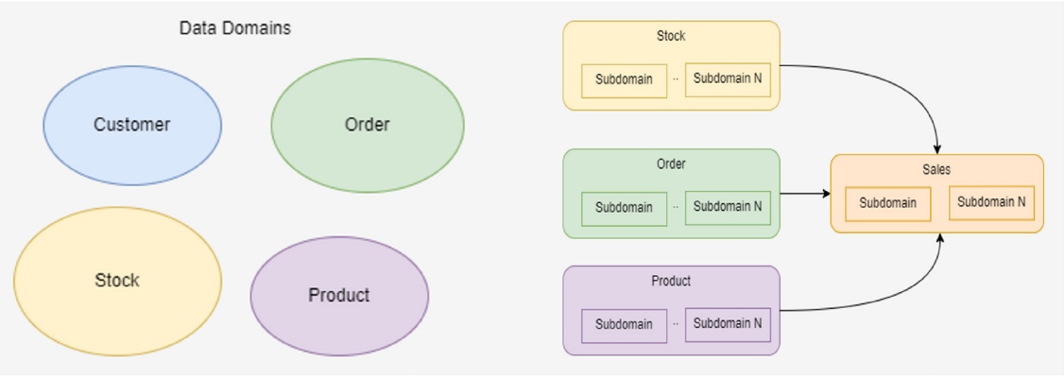Select the purple Product container's title label
The width and height of the screenshot is (1064, 379).
point(671,282)
